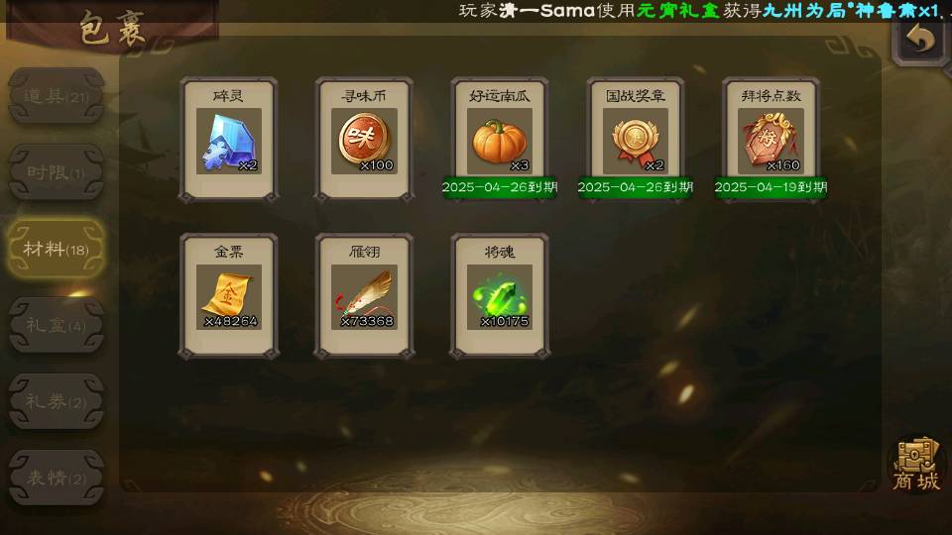Click the 好运南瓜 expiry date label
The width and height of the screenshot is (952, 535).
500,187
